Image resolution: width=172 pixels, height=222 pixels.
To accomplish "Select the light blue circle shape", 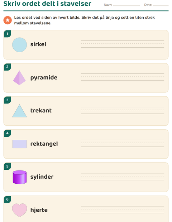I will tap(19, 45).
